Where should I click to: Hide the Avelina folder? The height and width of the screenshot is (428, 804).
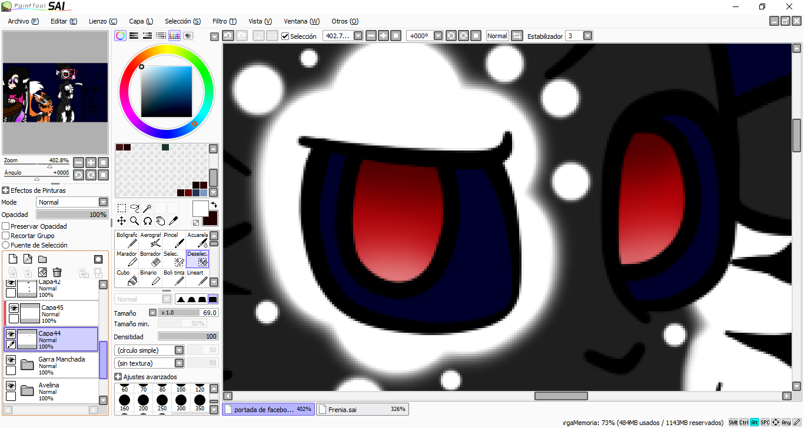coord(11,386)
